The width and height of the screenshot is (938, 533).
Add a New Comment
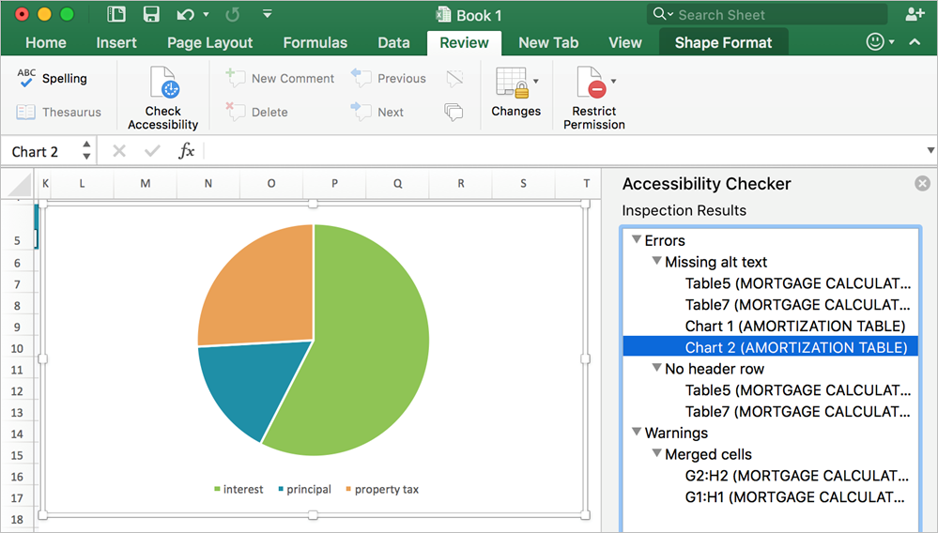click(280, 78)
